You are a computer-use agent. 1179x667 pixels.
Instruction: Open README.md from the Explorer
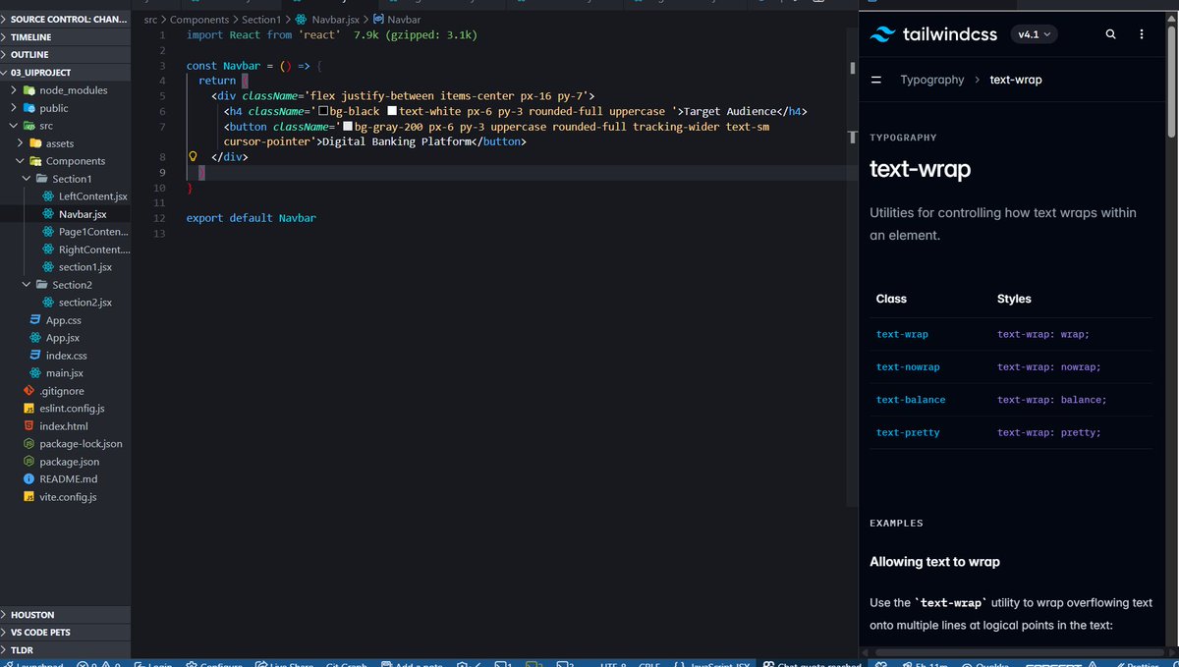tap(67, 478)
